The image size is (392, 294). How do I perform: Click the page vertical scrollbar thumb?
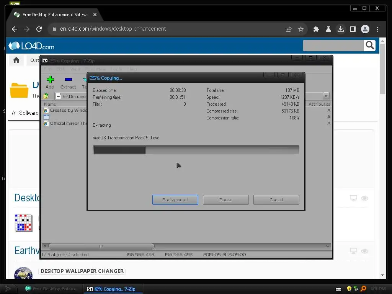(382, 69)
